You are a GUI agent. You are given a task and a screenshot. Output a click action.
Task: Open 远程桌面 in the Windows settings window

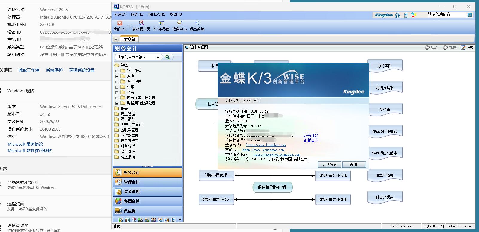coord(16,204)
